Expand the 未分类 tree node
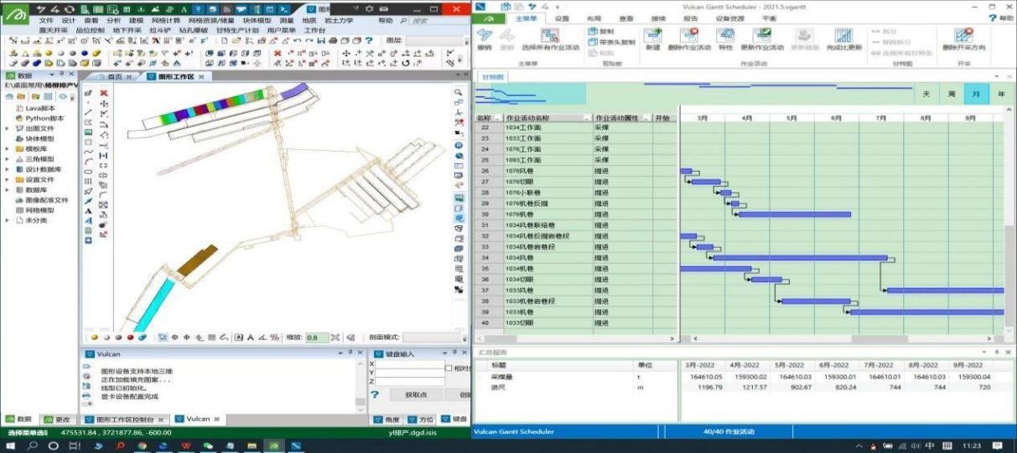 click(x=8, y=220)
